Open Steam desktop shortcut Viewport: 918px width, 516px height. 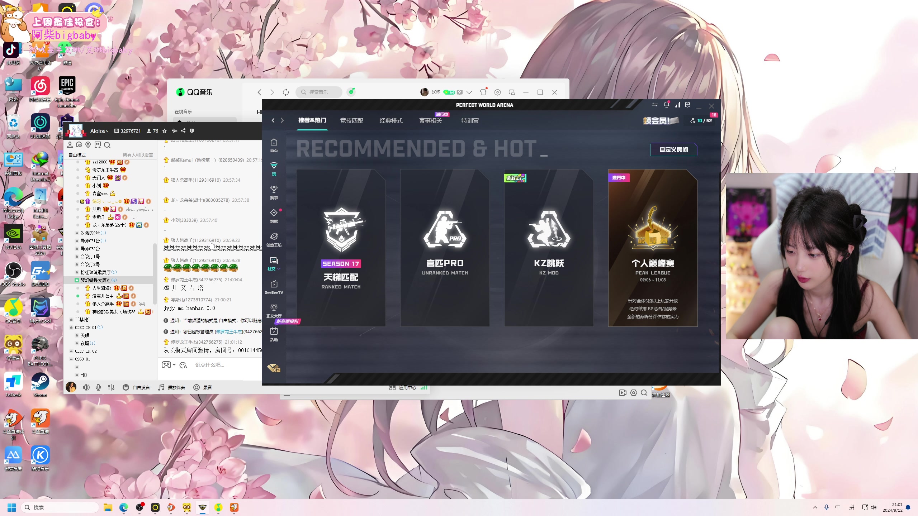[40, 384]
